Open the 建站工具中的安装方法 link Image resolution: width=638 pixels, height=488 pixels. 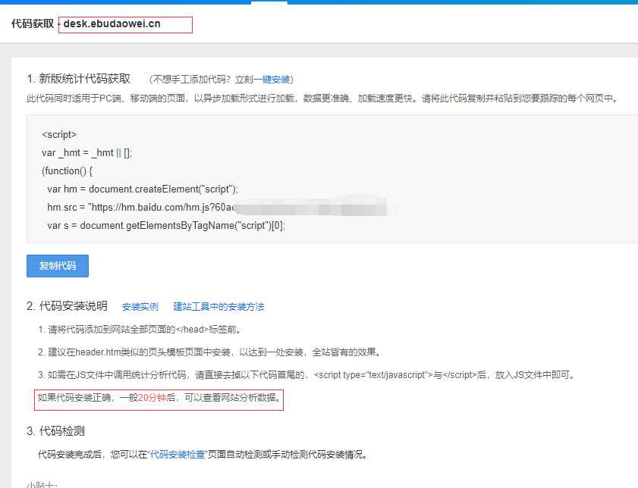[218, 306]
